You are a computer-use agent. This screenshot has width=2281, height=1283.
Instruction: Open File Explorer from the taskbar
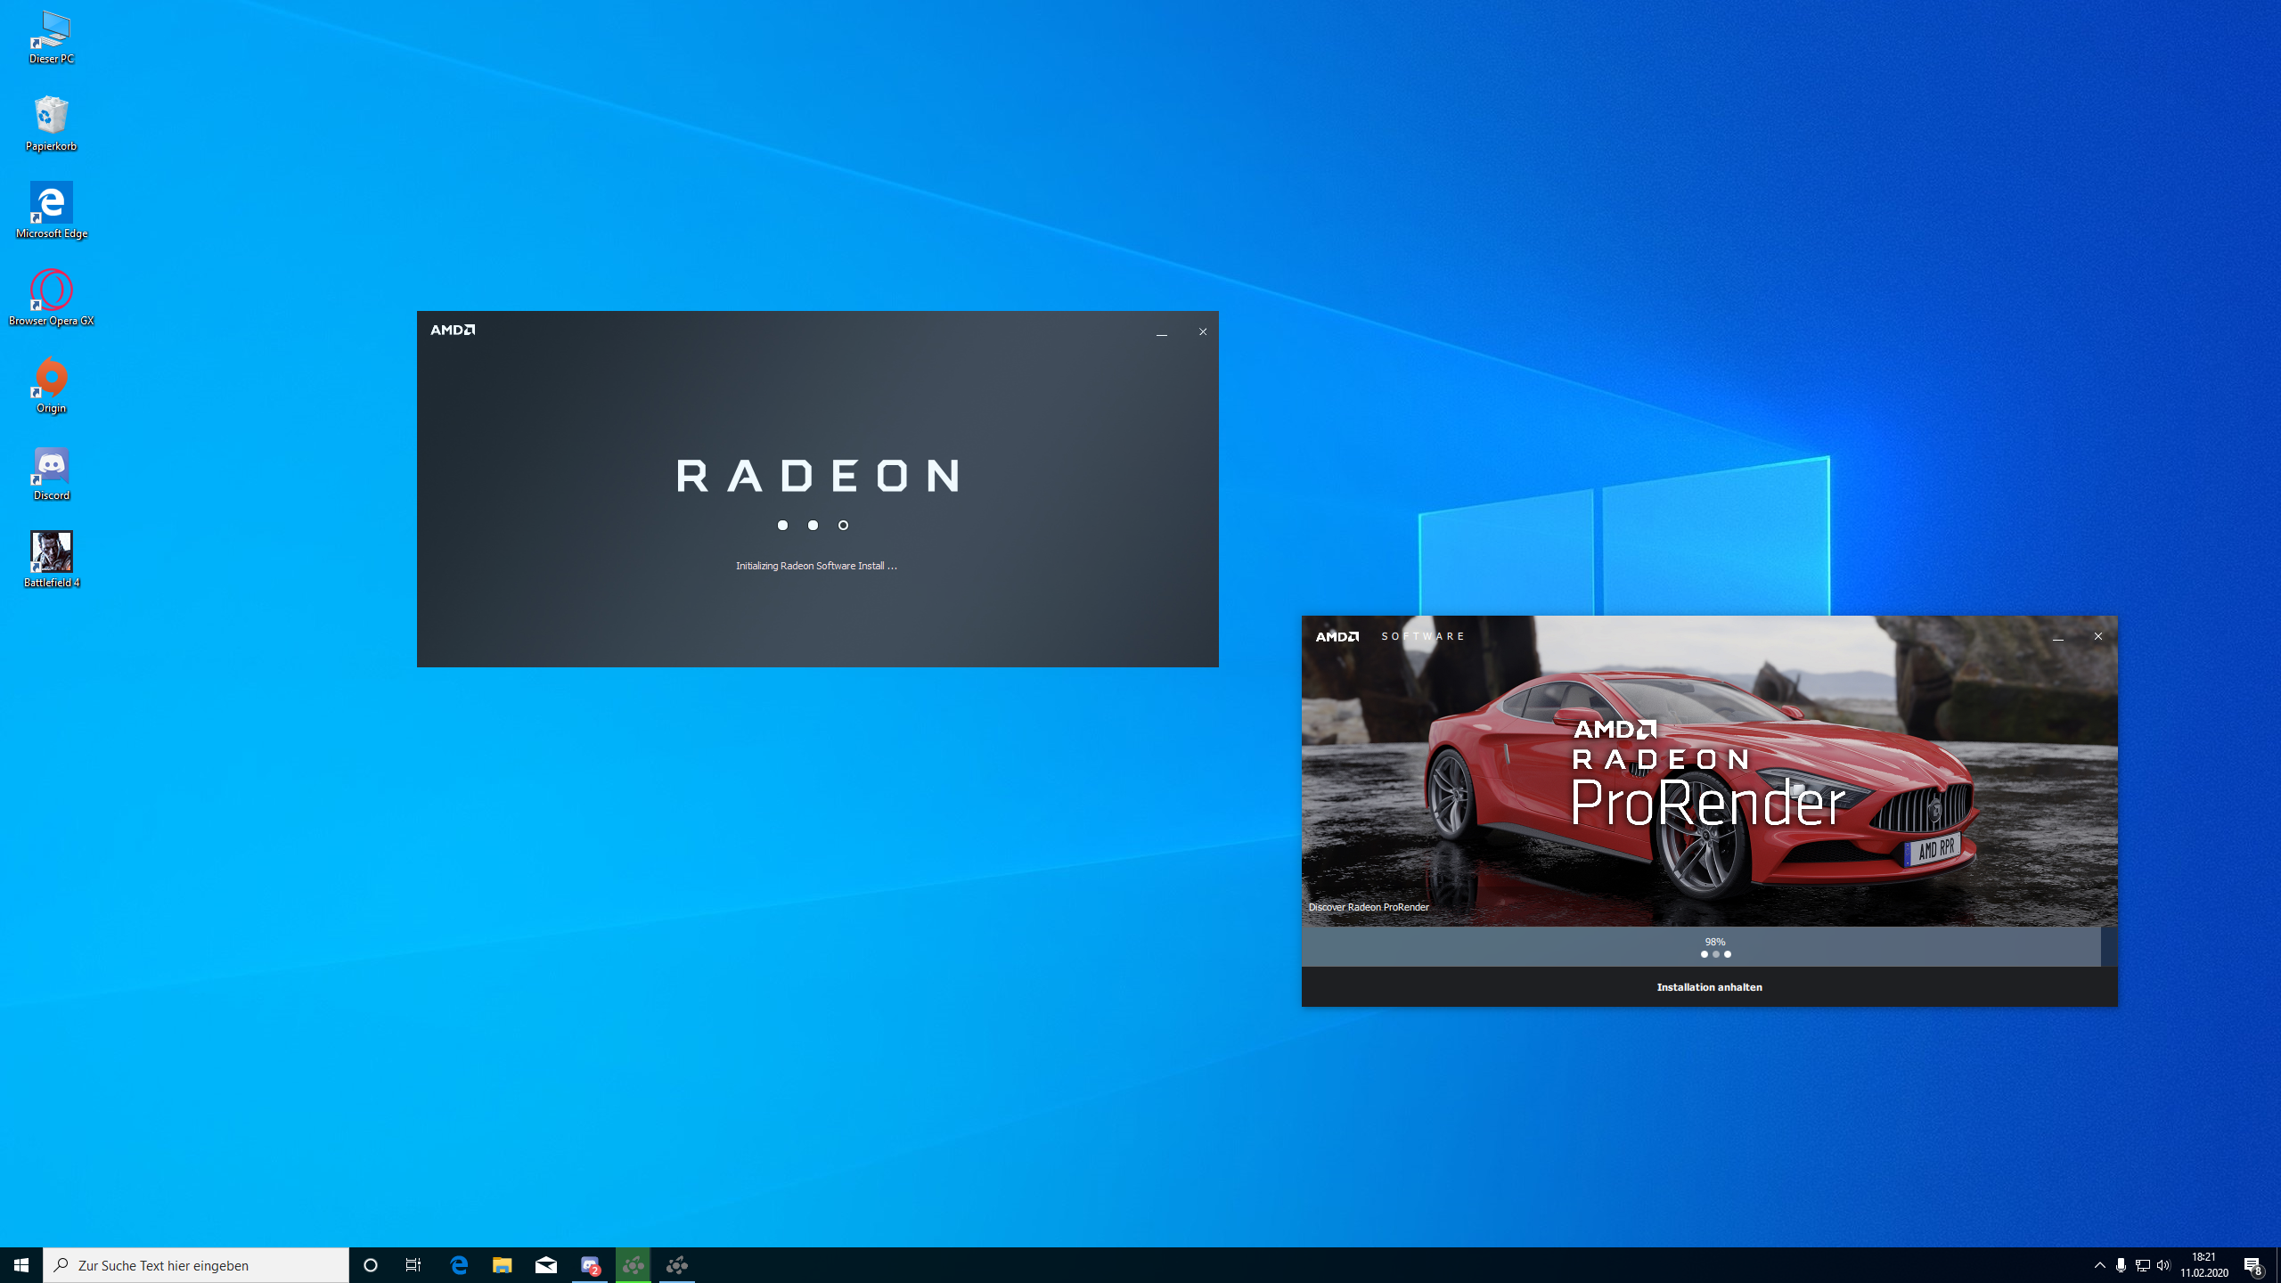[x=503, y=1265]
